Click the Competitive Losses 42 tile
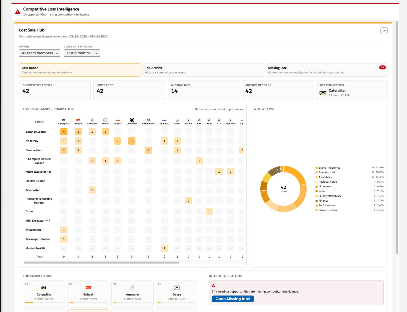The height and width of the screenshot is (312, 407). (55, 90)
